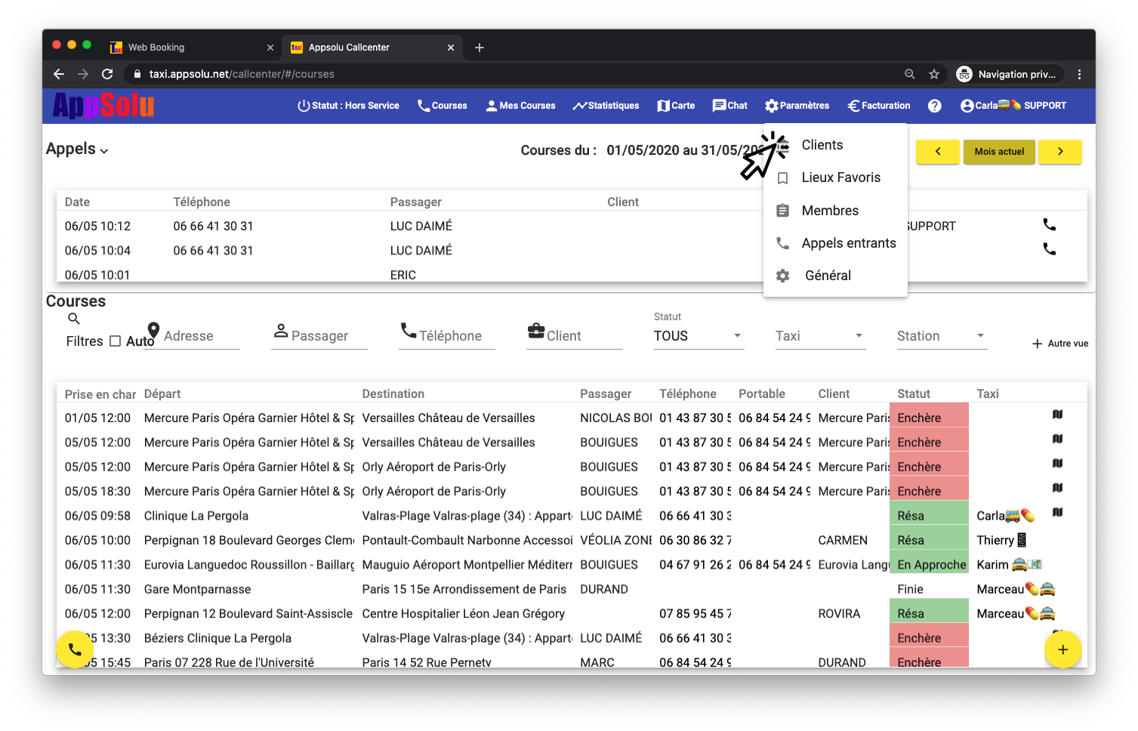This screenshot has width=1138, height=731.
Task: Open the Carla SUPPORT account menu
Action: coord(1013,106)
